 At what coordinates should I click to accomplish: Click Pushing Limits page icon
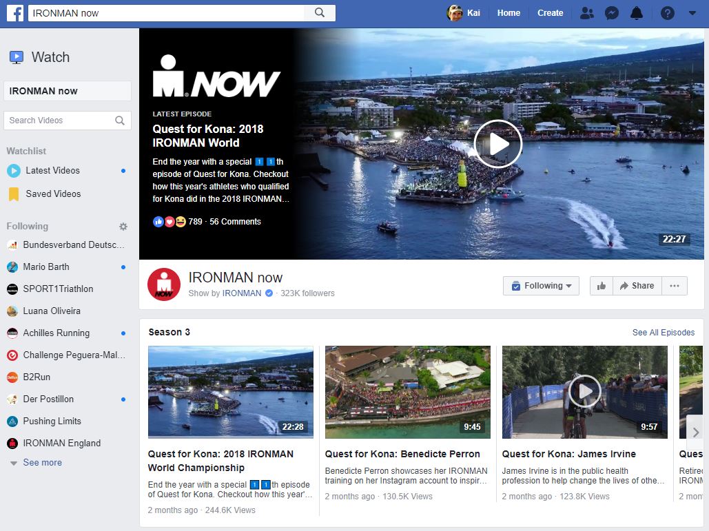coord(12,421)
